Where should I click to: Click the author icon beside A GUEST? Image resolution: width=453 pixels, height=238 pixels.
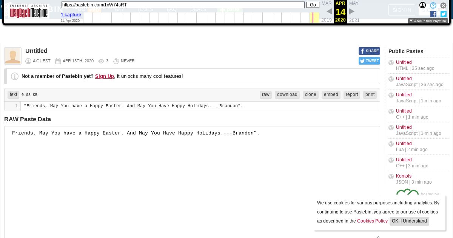coord(28,61)
